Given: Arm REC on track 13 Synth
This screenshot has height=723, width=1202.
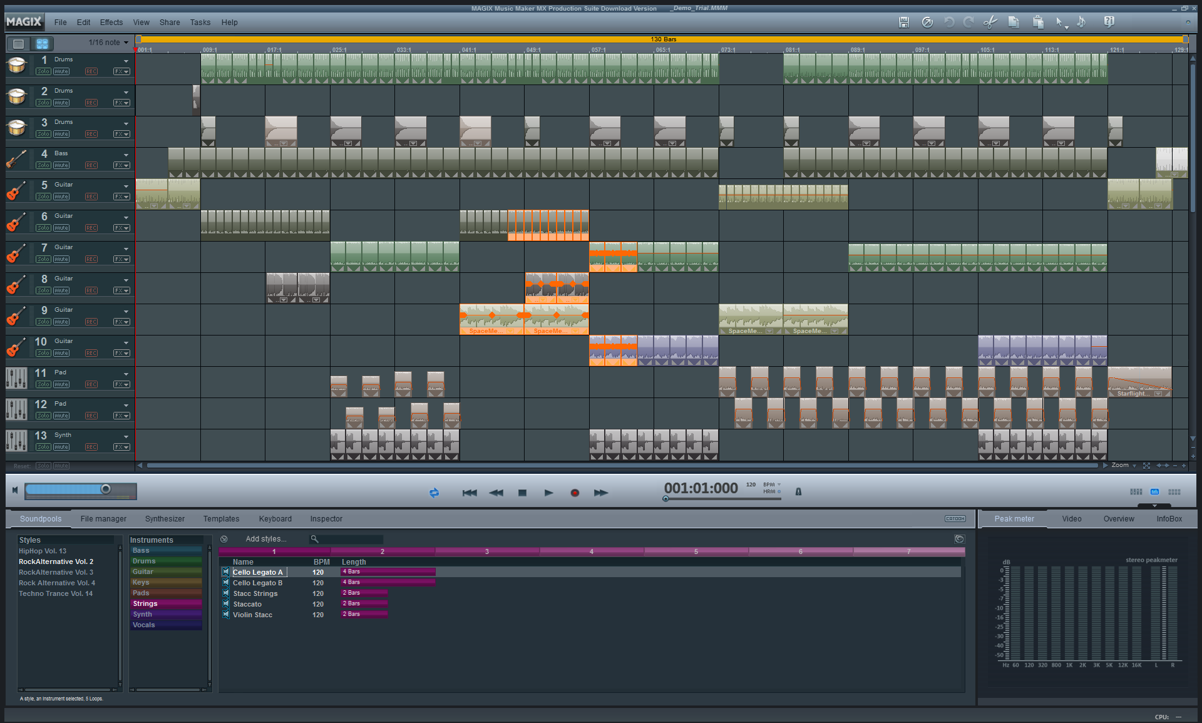Looking at the screenshot, I should click(x=91, y=447).
